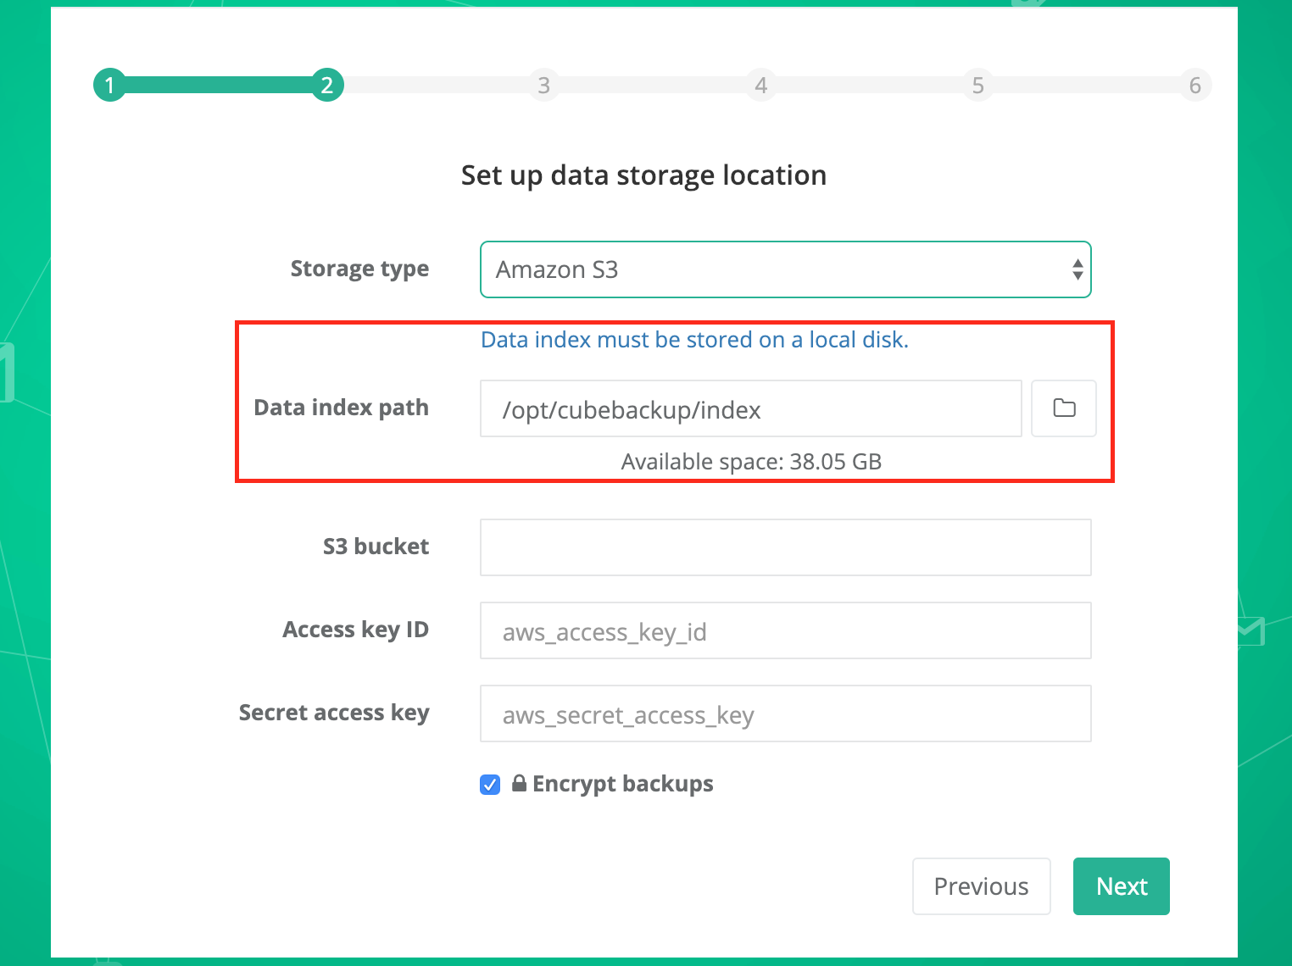Select the step 2 circle indicator
Screen dimensions: 1292x966
click(327, 85)
